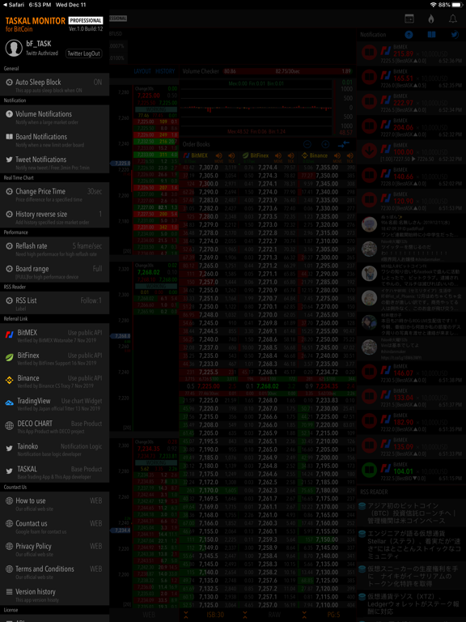Click the LAYOUT tab
Viewport: 466px width, 622px height.
(x=142, y=71)
